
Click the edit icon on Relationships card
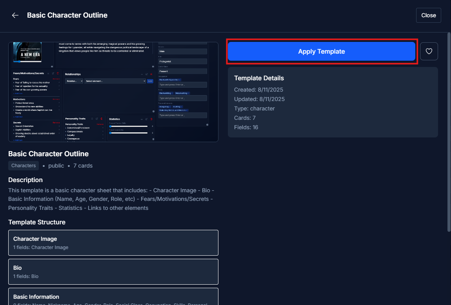146,74
